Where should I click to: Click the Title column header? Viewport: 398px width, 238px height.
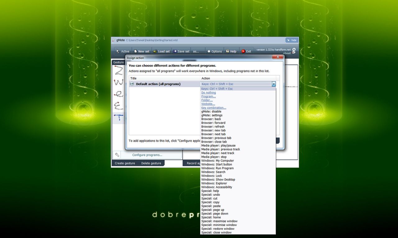click(164, 78)
